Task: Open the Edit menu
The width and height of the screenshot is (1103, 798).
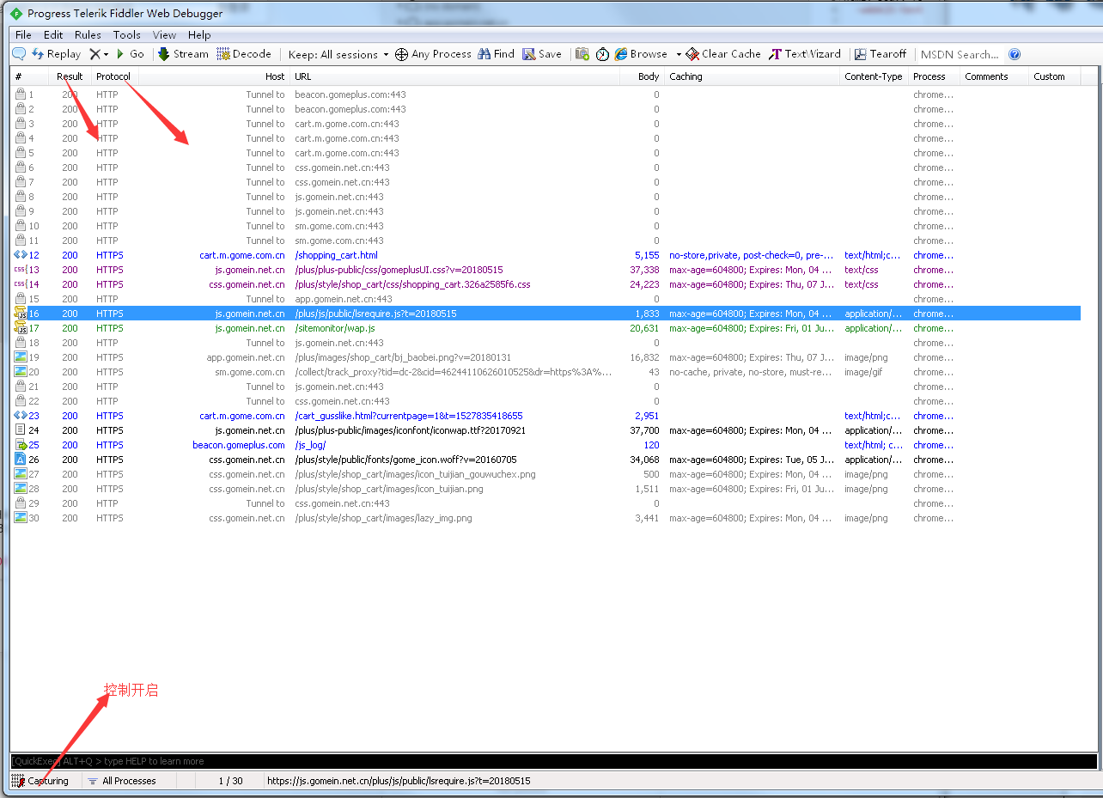Action: [53, 35]
